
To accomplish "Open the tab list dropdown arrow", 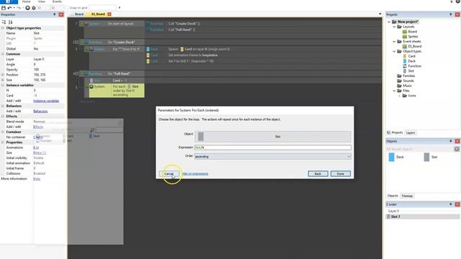I will [x=380, y=14].
